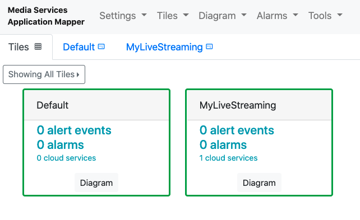
Task: Click 0 alarms on Default tile
Action: pos(60,145)
